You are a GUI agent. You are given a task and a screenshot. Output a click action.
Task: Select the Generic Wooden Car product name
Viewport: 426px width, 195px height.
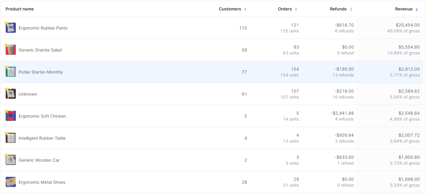39,160
